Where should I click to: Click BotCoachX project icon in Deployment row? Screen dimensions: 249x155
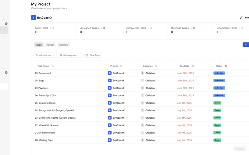[x=110, y=73]
